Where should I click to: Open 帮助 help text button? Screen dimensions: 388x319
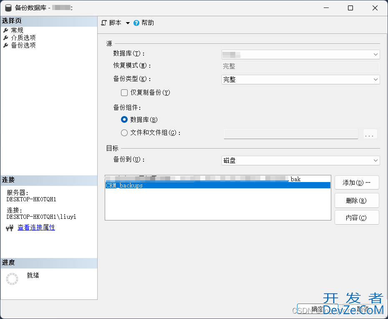tap(148, 23)
